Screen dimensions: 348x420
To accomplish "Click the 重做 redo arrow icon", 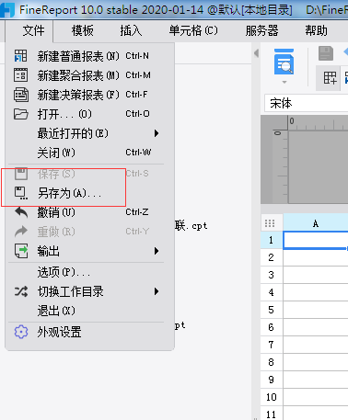I will [x=21, y=232].
